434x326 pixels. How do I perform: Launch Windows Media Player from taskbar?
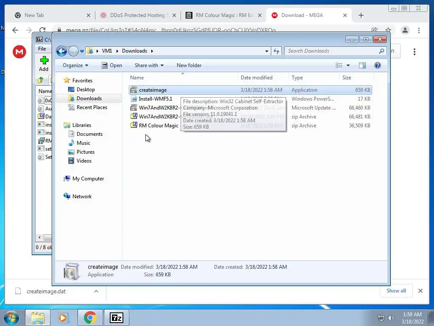click(x=64, y=318)
